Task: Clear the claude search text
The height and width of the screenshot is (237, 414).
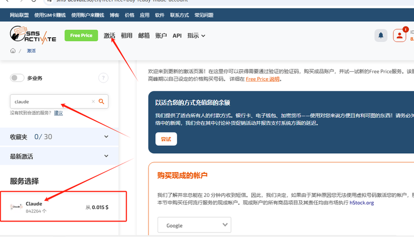Action: 93,102
